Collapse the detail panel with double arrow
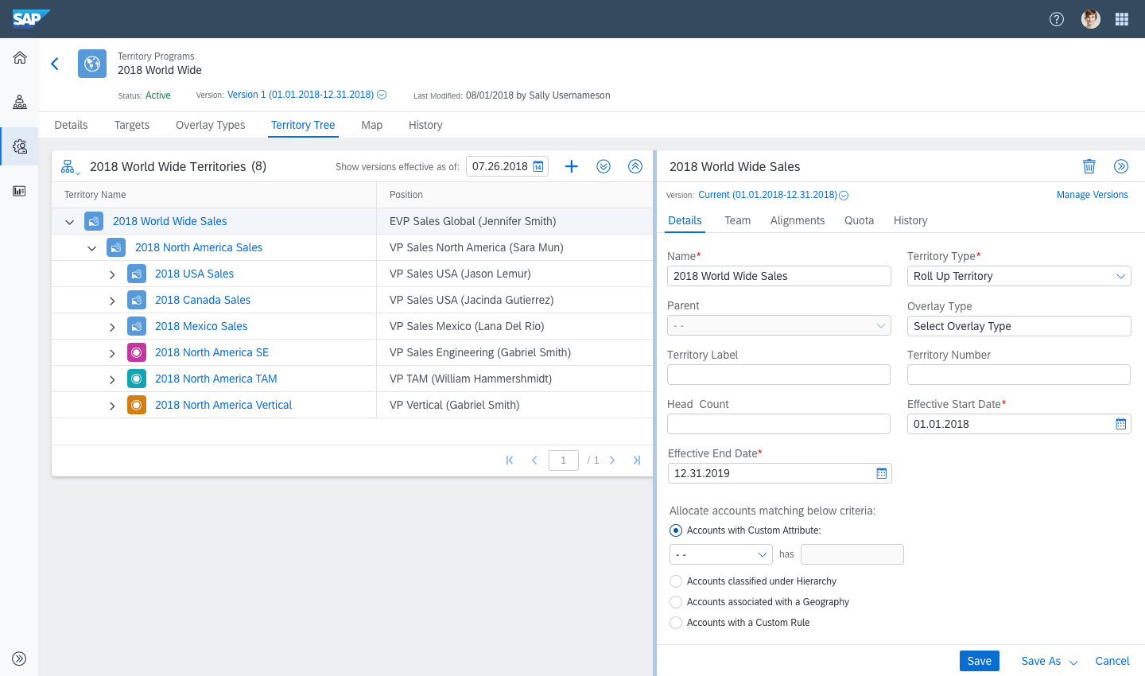 pos(1121,166)
